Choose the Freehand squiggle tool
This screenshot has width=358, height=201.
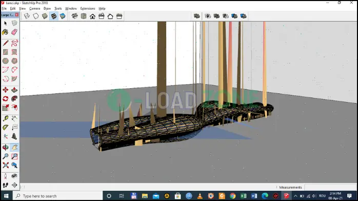14,43
